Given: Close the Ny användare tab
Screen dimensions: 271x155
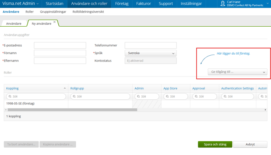Looking at the screenshot, I should click(54, 22).
